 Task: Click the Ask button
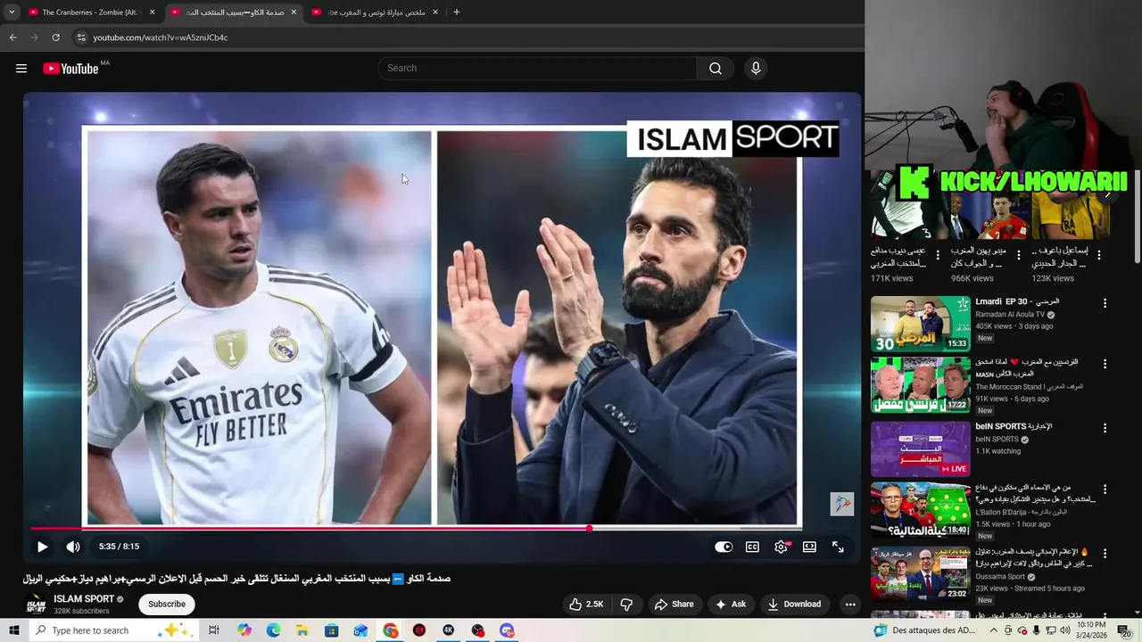[730, 605]
